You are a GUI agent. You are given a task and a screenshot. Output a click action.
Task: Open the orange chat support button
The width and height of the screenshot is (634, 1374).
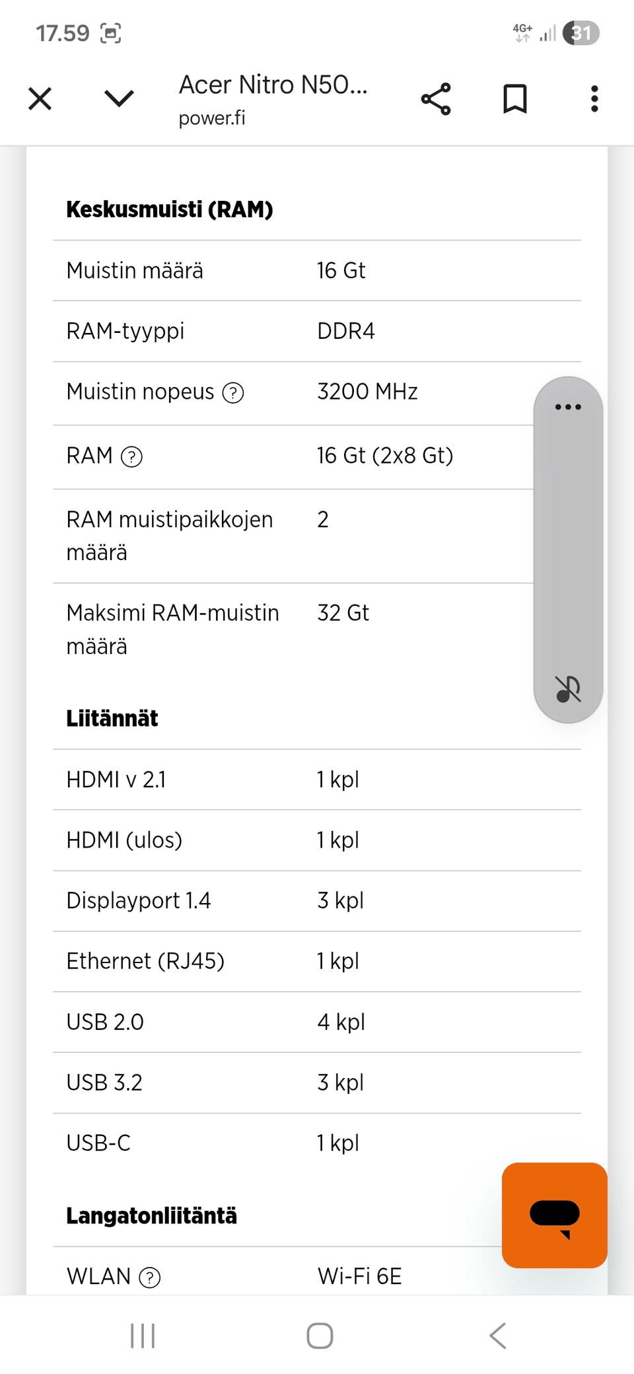click(554, 1215)
